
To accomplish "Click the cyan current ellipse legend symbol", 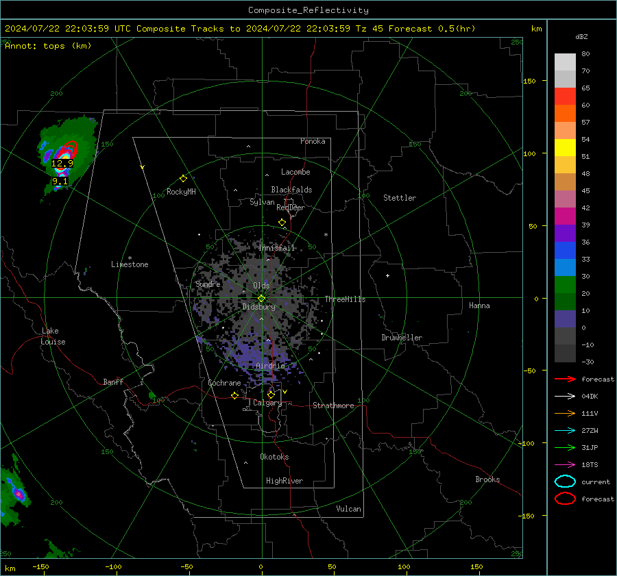I will (565, 481).
